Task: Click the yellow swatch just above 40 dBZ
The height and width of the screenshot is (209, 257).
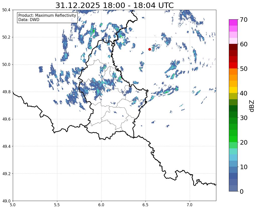Action: [233, 90]
